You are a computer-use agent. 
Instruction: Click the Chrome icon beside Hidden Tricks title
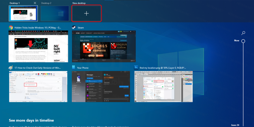click(11, 27)
